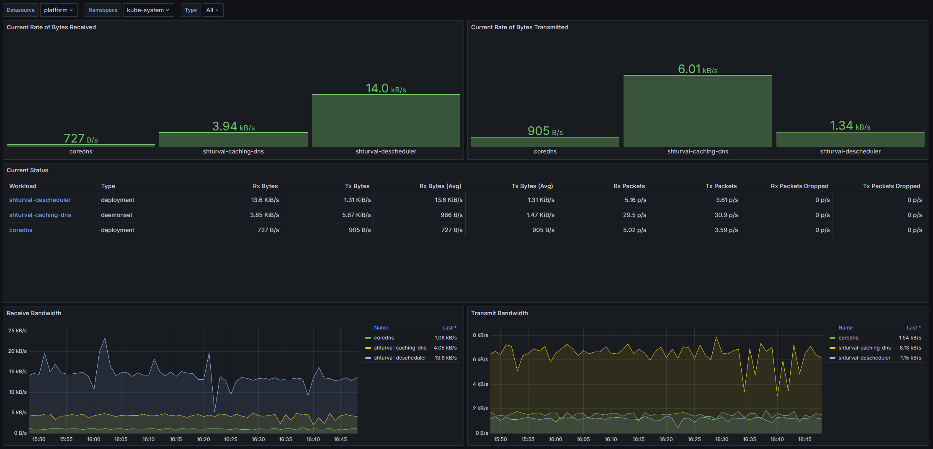Click green coredns color swatch in Transmit legend
This screenshot has height=449, width=933.
click(x=832, y=338)
